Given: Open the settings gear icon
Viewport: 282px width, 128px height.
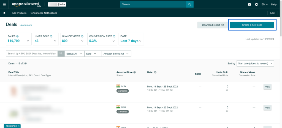Looking at the screenshot, I should click(x=256, y=4).
